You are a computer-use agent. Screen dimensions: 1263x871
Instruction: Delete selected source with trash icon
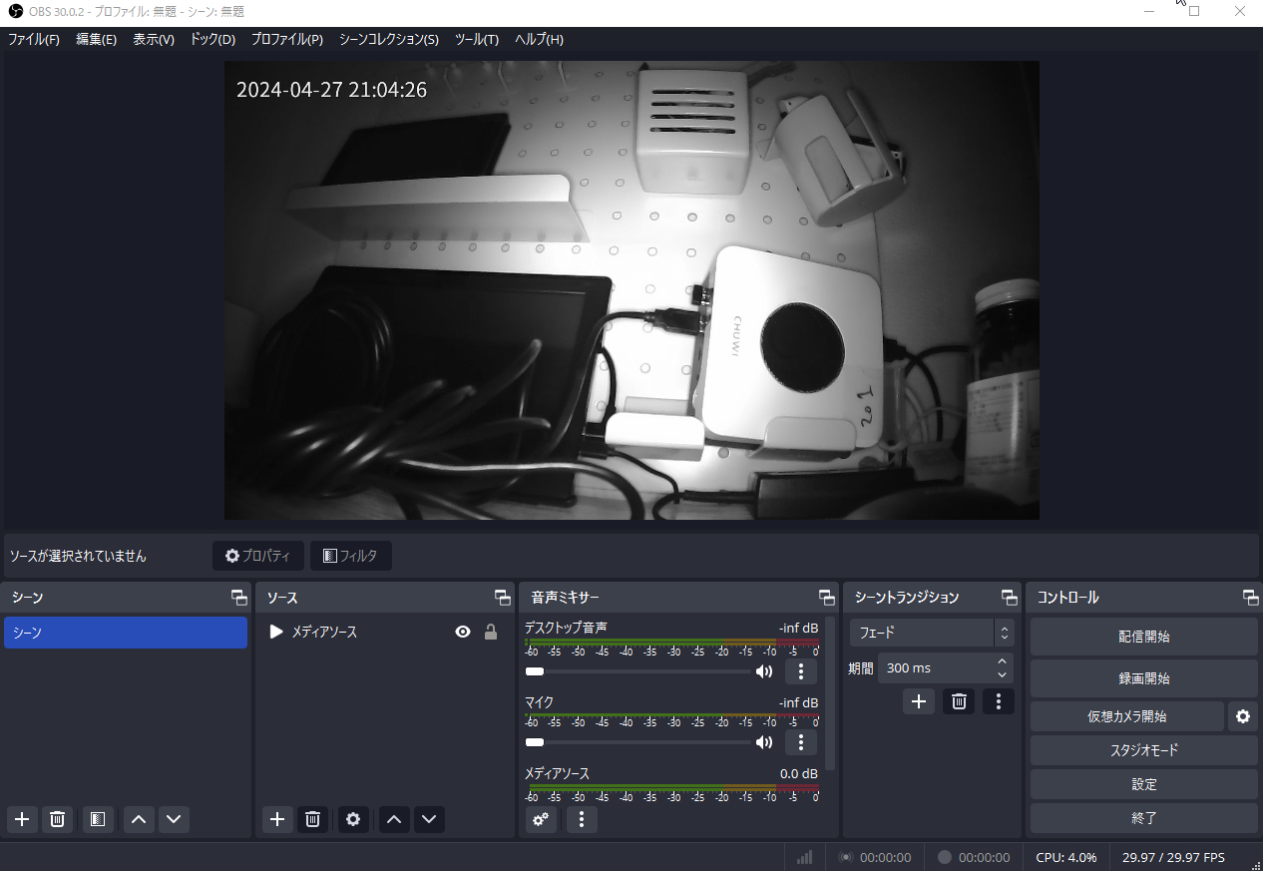click(312, 819)
